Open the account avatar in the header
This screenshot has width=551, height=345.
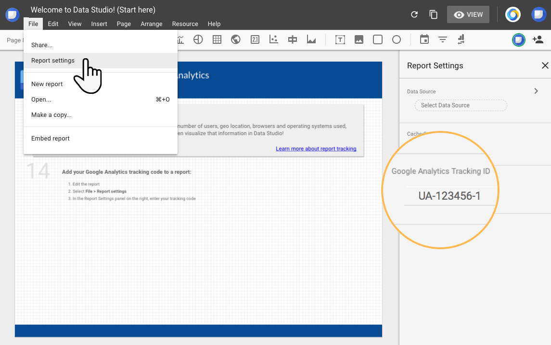pyautogui.click(x=538, y=14)
